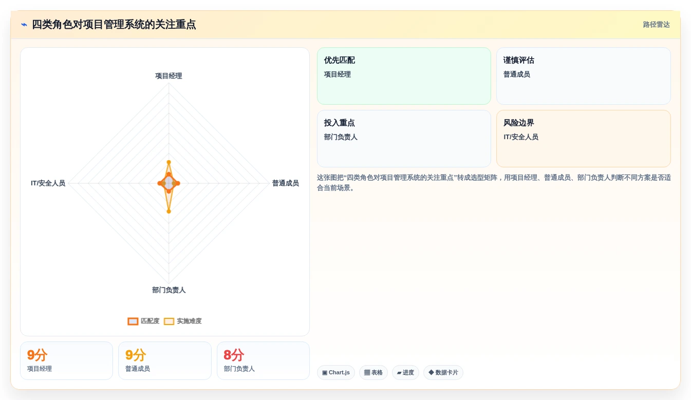This screenshot has width=691, height=400.
Task: Click the 进度 tag chip
Action: [405, 372]
